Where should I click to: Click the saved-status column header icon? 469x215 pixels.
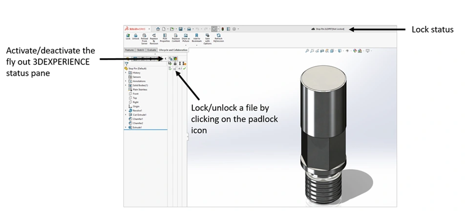pos(170,64)
